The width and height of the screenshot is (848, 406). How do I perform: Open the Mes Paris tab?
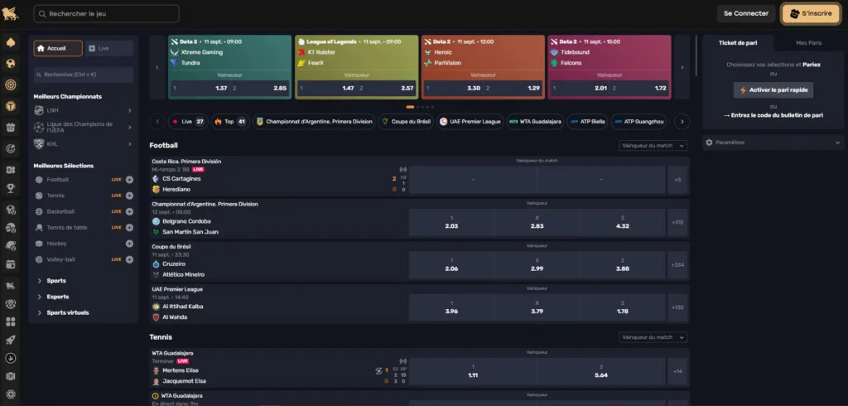point(808,43)
